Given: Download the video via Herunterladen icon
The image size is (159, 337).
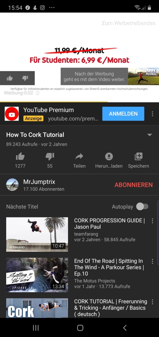Looking at the screenshot, I should pyautogui.click(x=109, y=157).
